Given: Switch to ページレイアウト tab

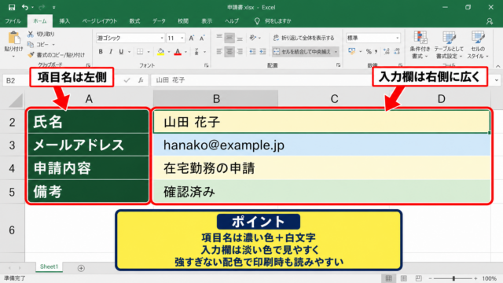Looking at the screenshot, I should (100, 21).
